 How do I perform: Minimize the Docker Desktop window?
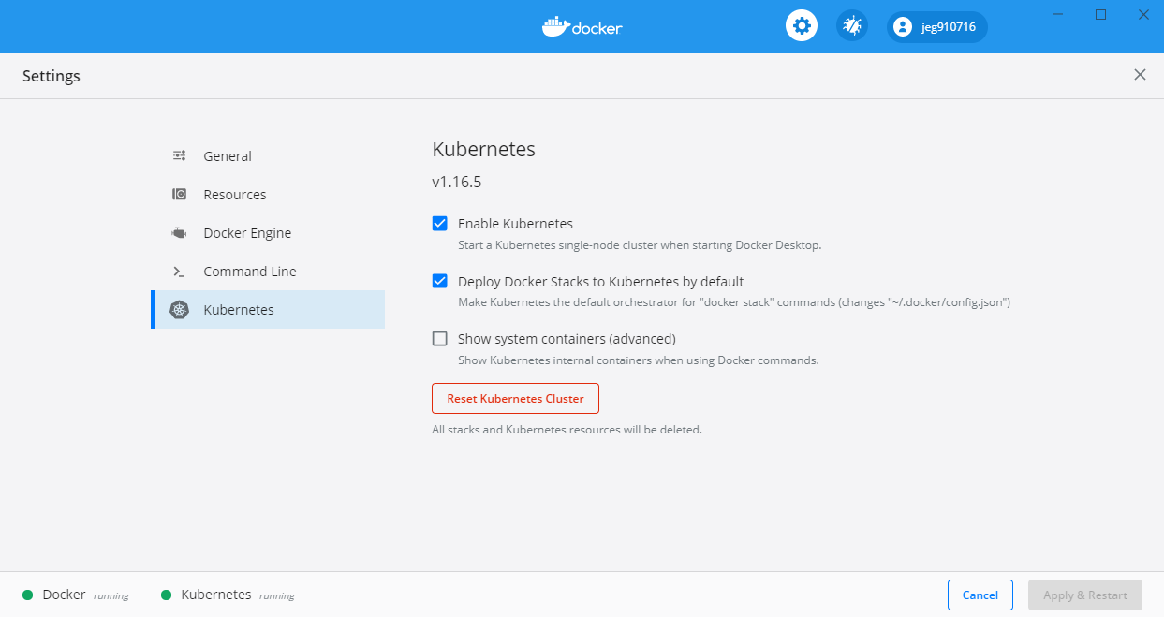(x=1057, y=14)
